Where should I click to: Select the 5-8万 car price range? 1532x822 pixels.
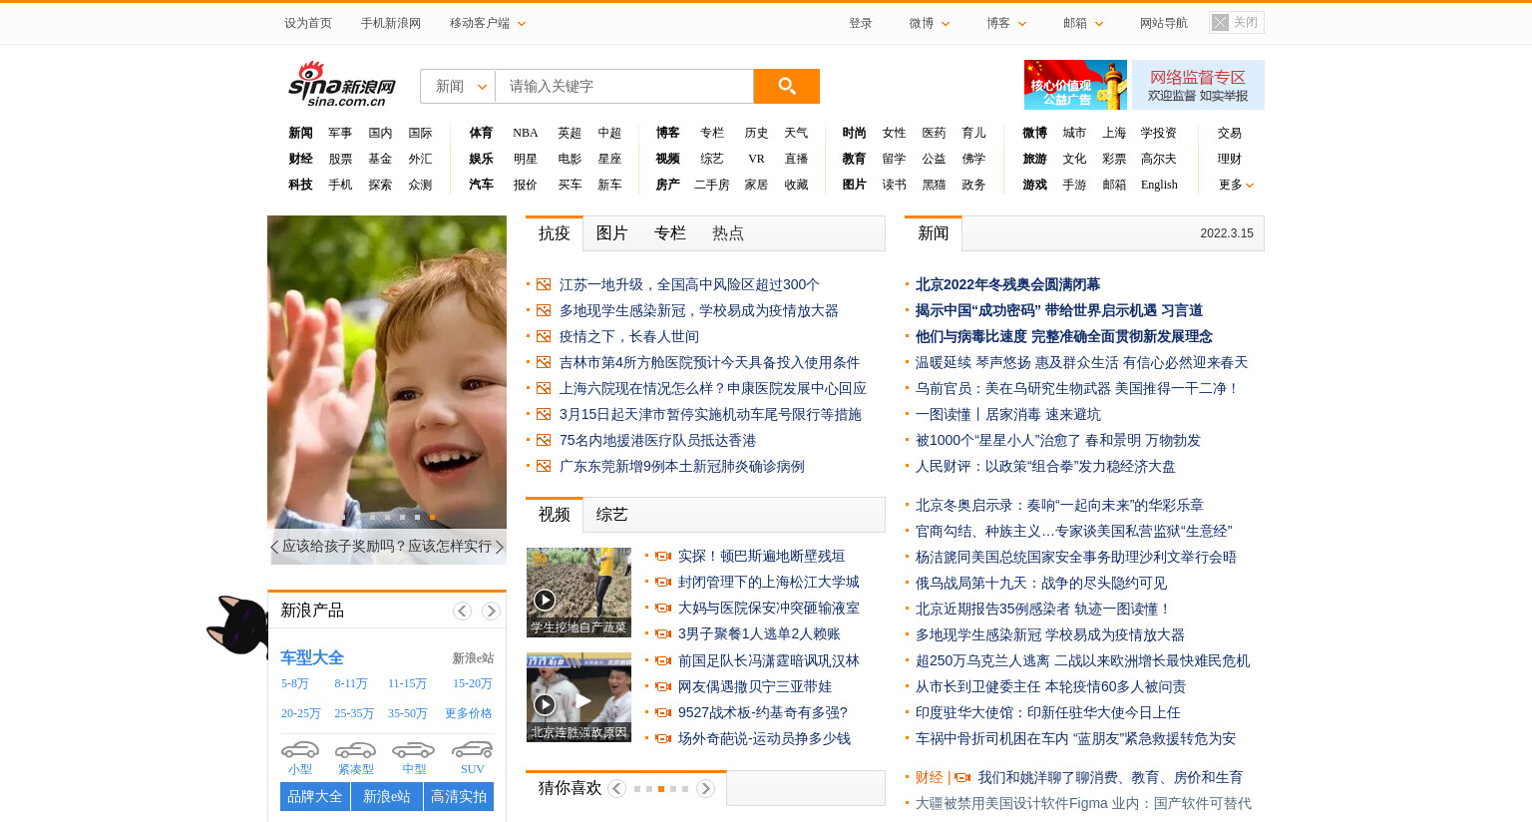[x=294, y=683]
